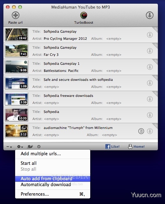This screenshot has width=165, height=204.
Task: Select the 9:06 Battlestations thumbnail
Action: [x=17, y=67]
